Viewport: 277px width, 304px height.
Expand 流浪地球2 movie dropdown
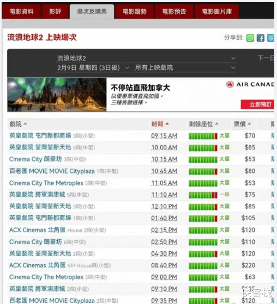(146, 58)
